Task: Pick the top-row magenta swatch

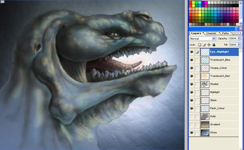Action: [206, 2]
